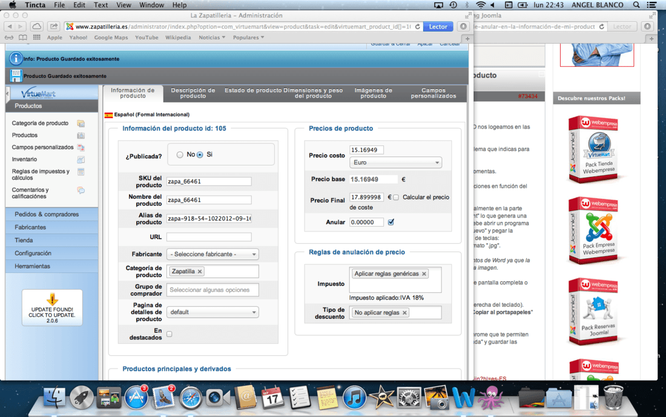Open the Comentarios y calificaciones speech-bubble icon

[81, 190]
